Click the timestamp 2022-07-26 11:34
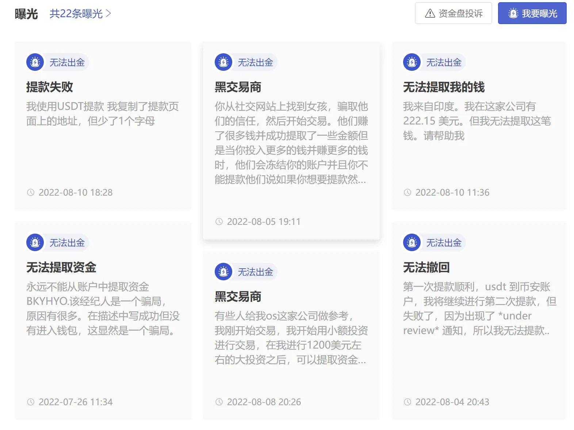This screenshot has height=430, width=574. [x=76, y=402]
